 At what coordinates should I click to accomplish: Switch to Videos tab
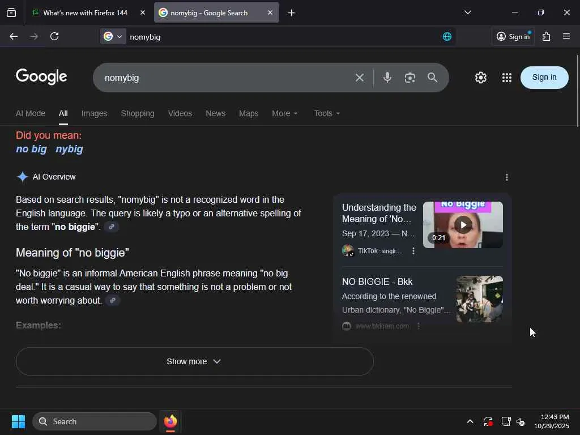(180, 113)
